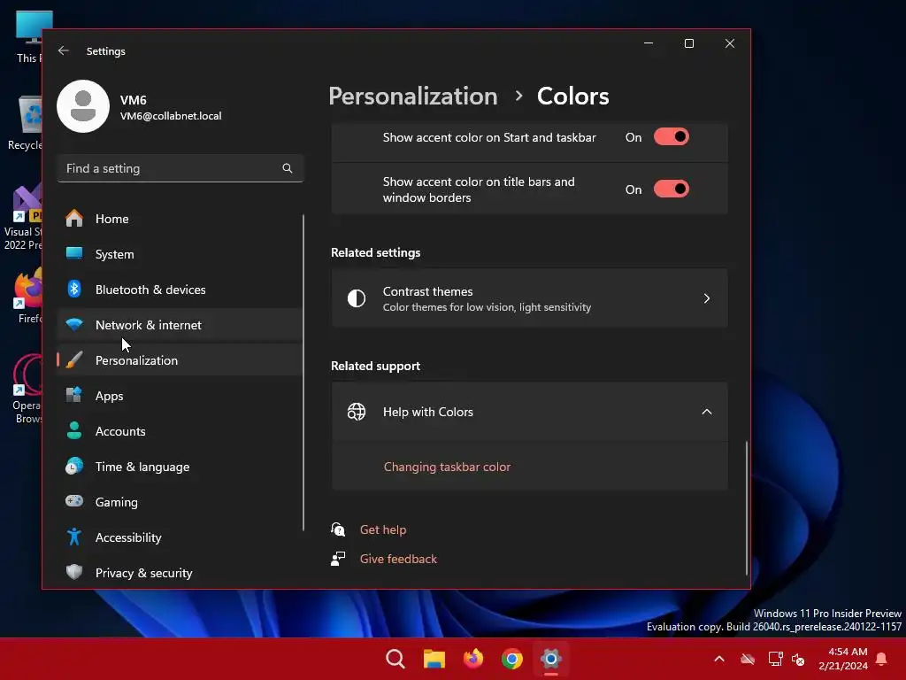906x680 pixels.
Task: Click the VM6@collabnet.local account email
Action: (171, 116)
